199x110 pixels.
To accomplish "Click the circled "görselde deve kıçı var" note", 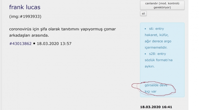I will (x=156, y=88).
